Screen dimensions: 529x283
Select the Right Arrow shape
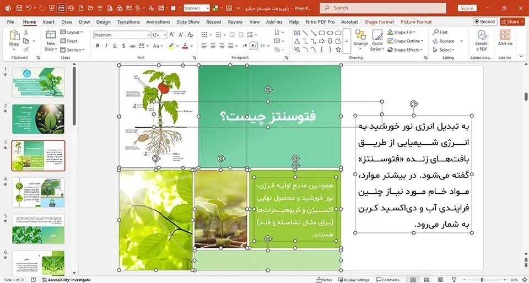tap(322, 41)
